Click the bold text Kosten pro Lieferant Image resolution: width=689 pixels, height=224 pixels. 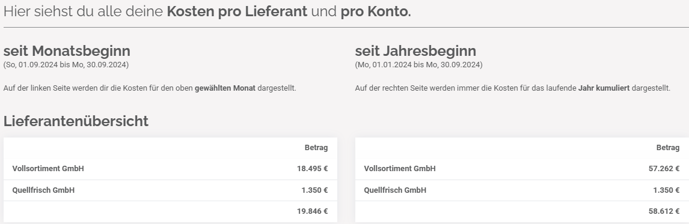237,11
